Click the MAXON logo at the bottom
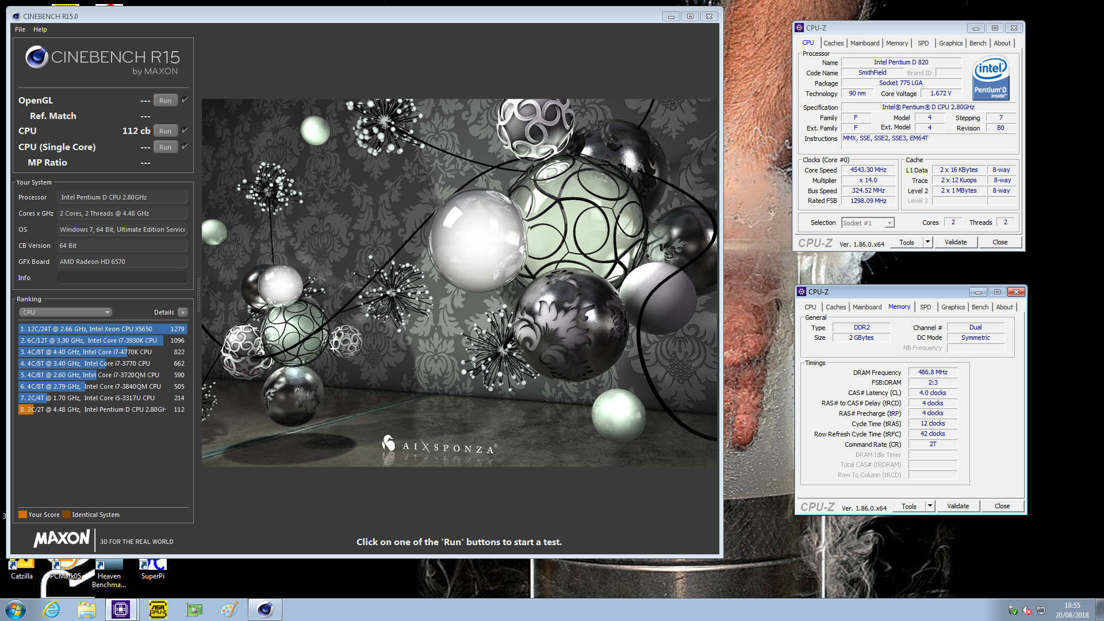Viewport: 1104px width, 621px height. [x=62, y=539]
